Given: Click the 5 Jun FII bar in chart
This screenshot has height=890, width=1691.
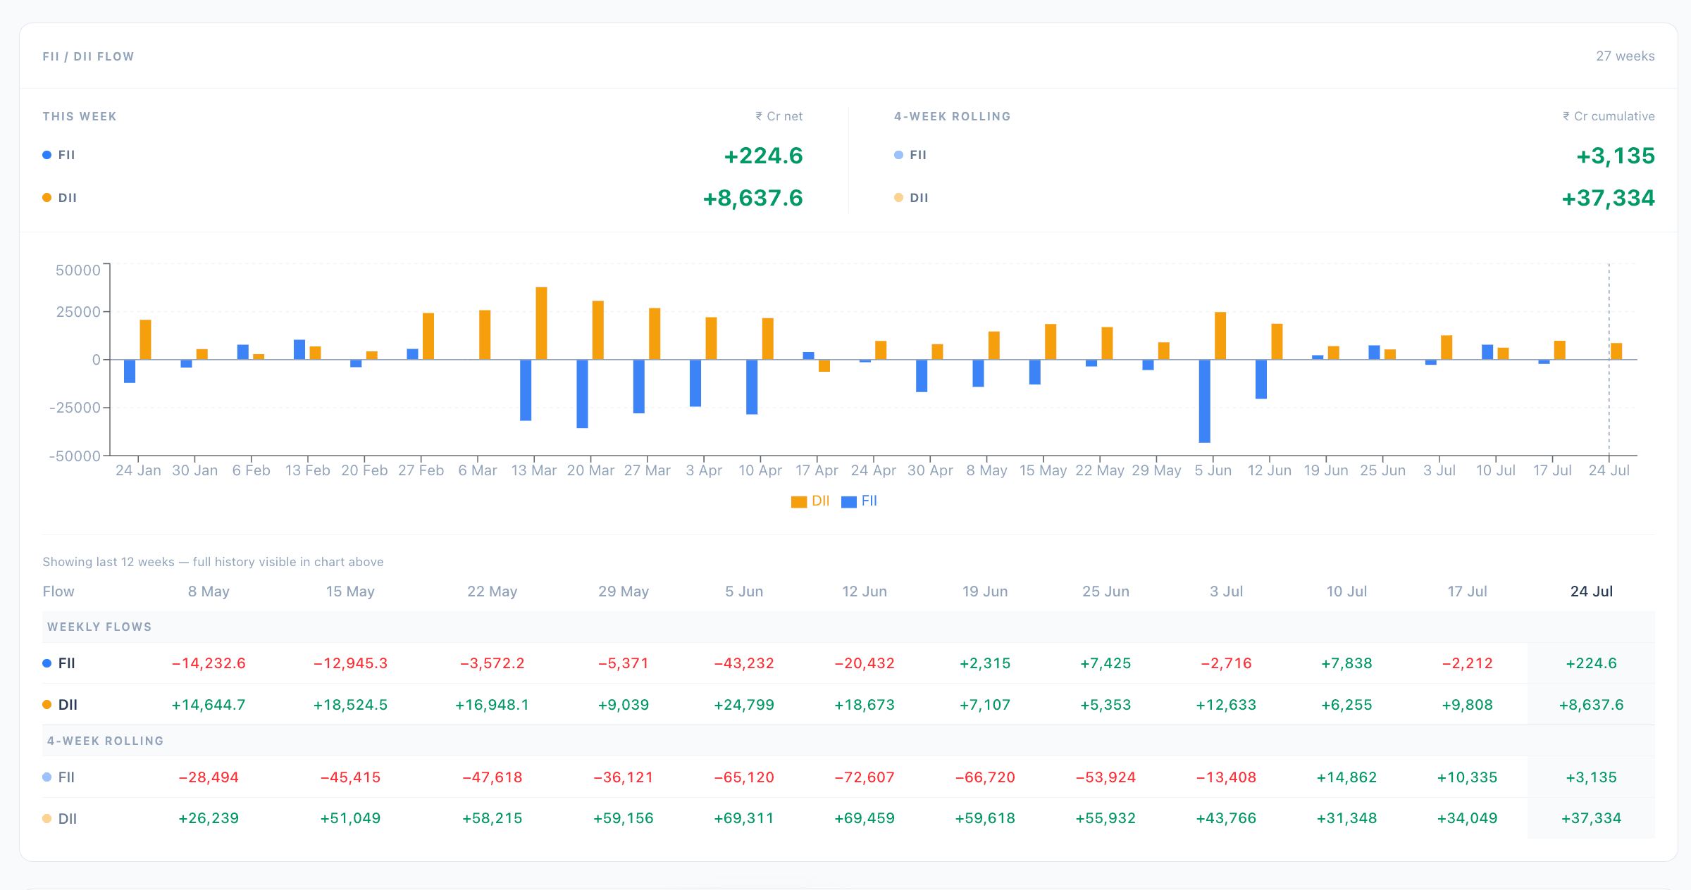Looking at the screenshot, I should 1205,401.
